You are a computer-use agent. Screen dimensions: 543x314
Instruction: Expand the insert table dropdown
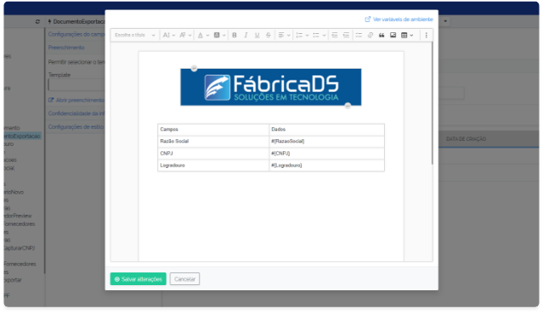407,35
